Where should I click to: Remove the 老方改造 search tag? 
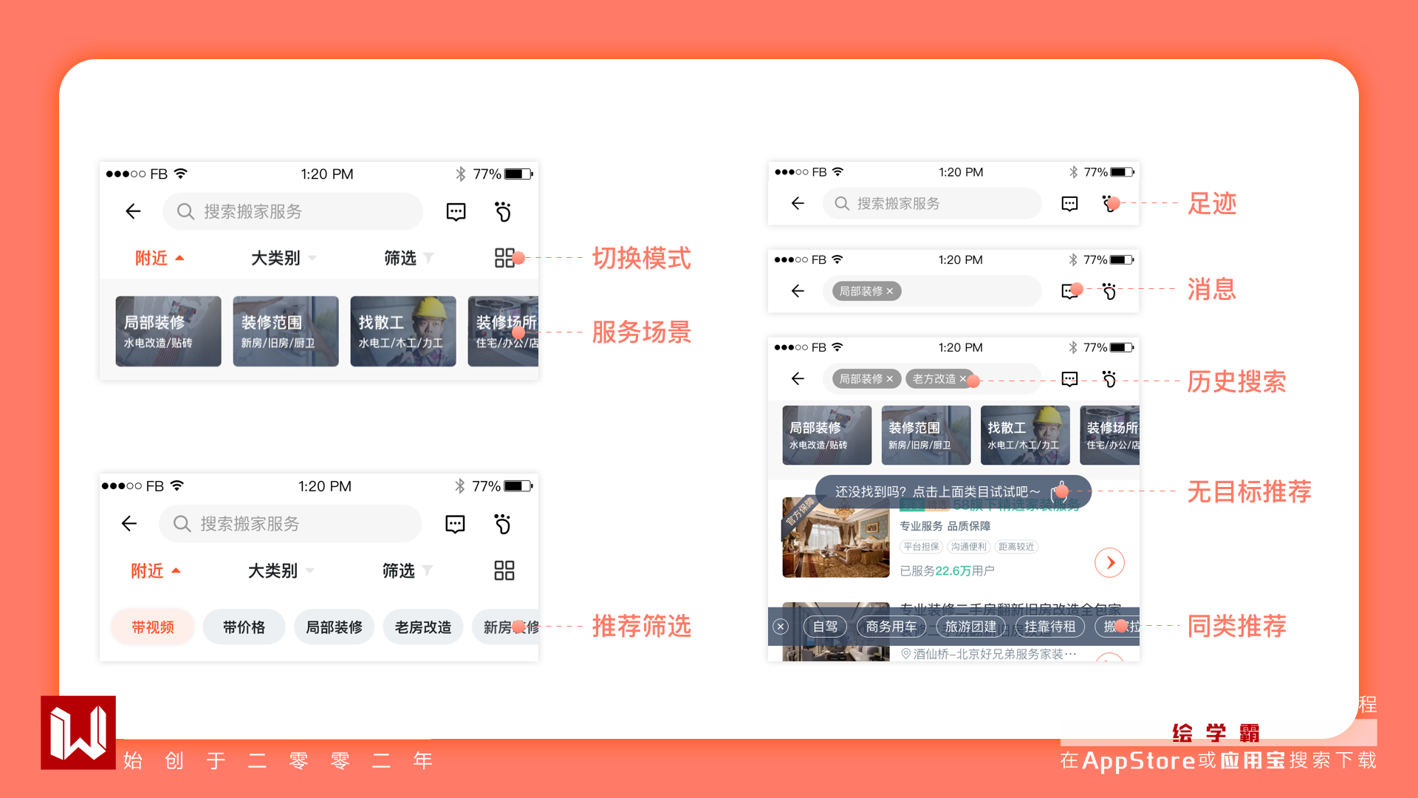pos(962,379)
